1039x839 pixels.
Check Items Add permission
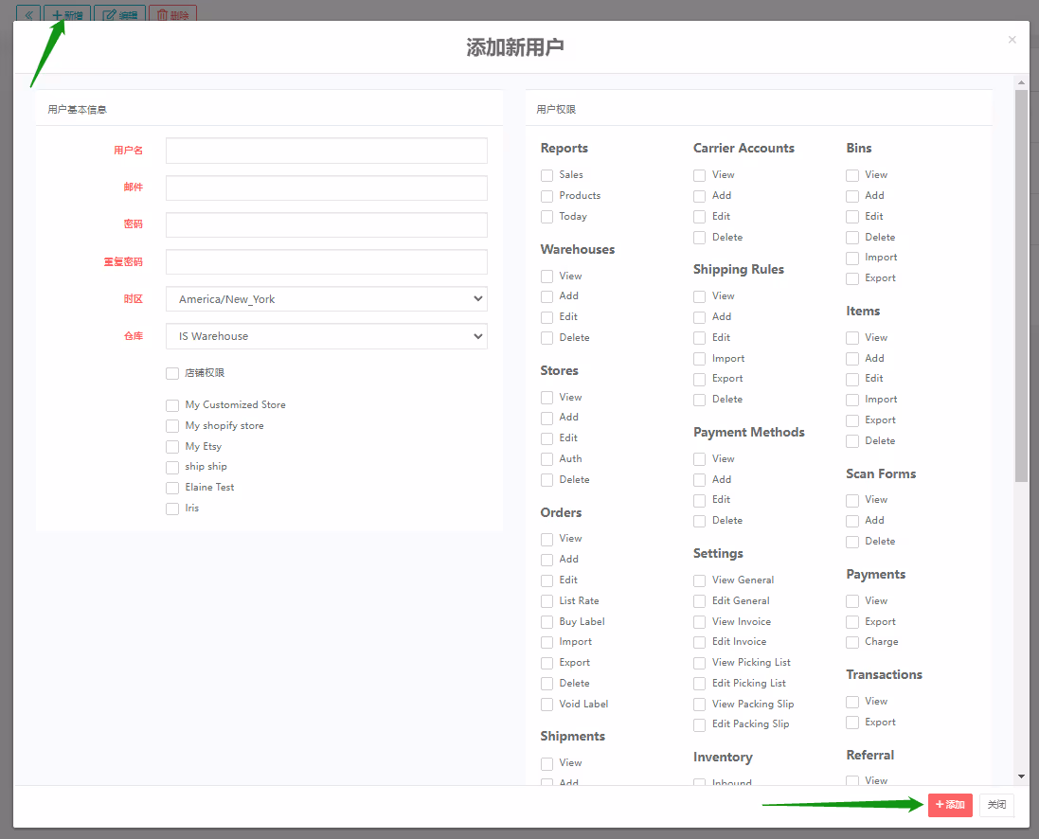(852, 359)
